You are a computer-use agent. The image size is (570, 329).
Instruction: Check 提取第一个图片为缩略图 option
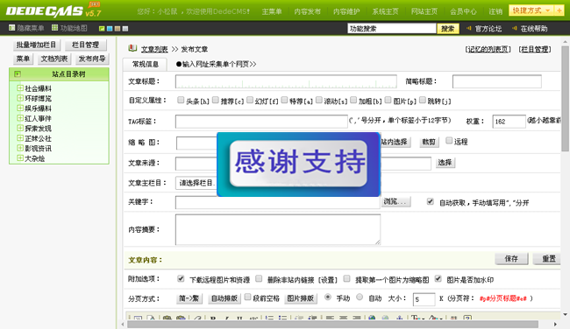[x=346, y=278]
